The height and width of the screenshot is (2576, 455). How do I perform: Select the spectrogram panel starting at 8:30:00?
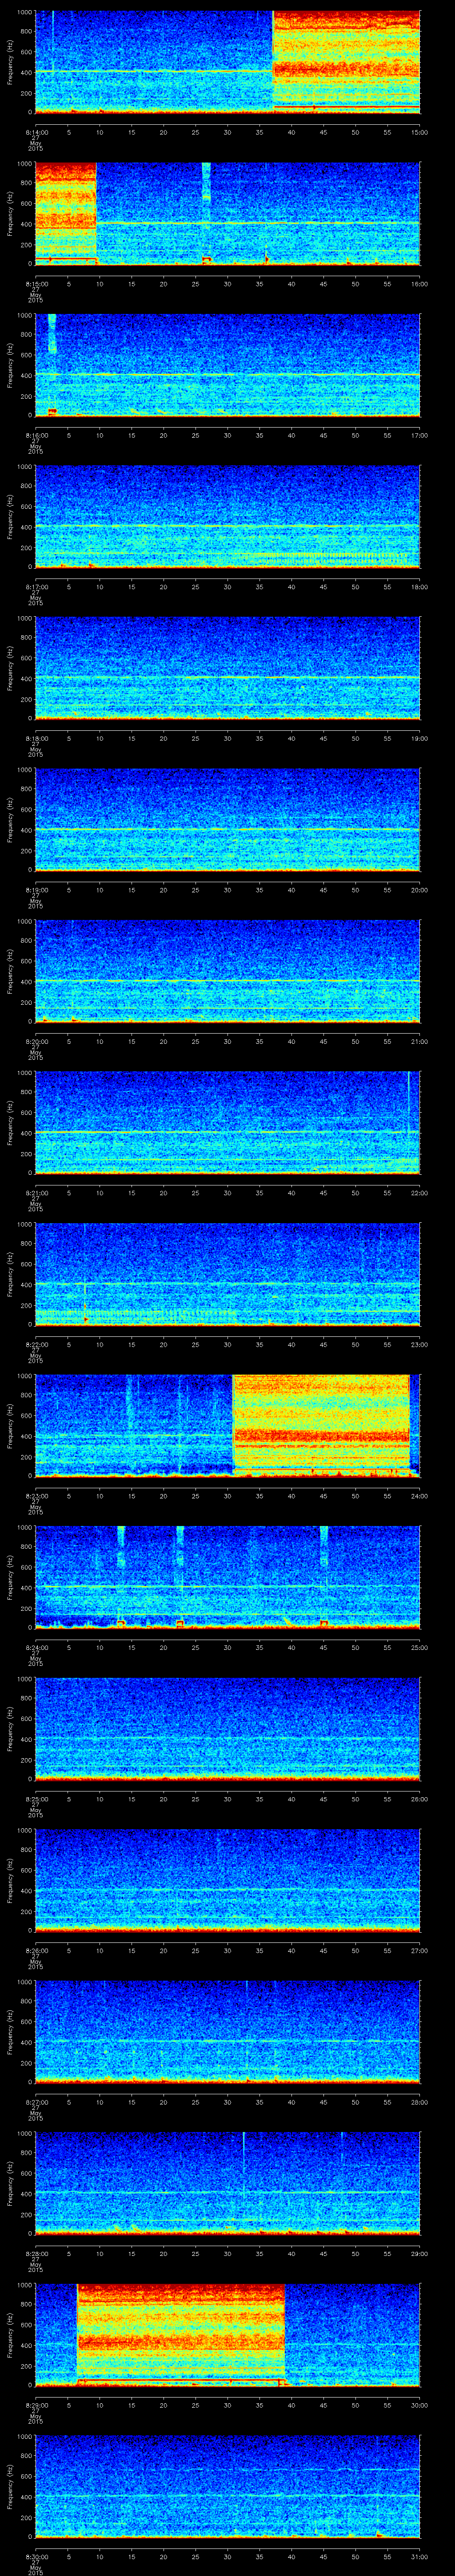pos(227,2488)
